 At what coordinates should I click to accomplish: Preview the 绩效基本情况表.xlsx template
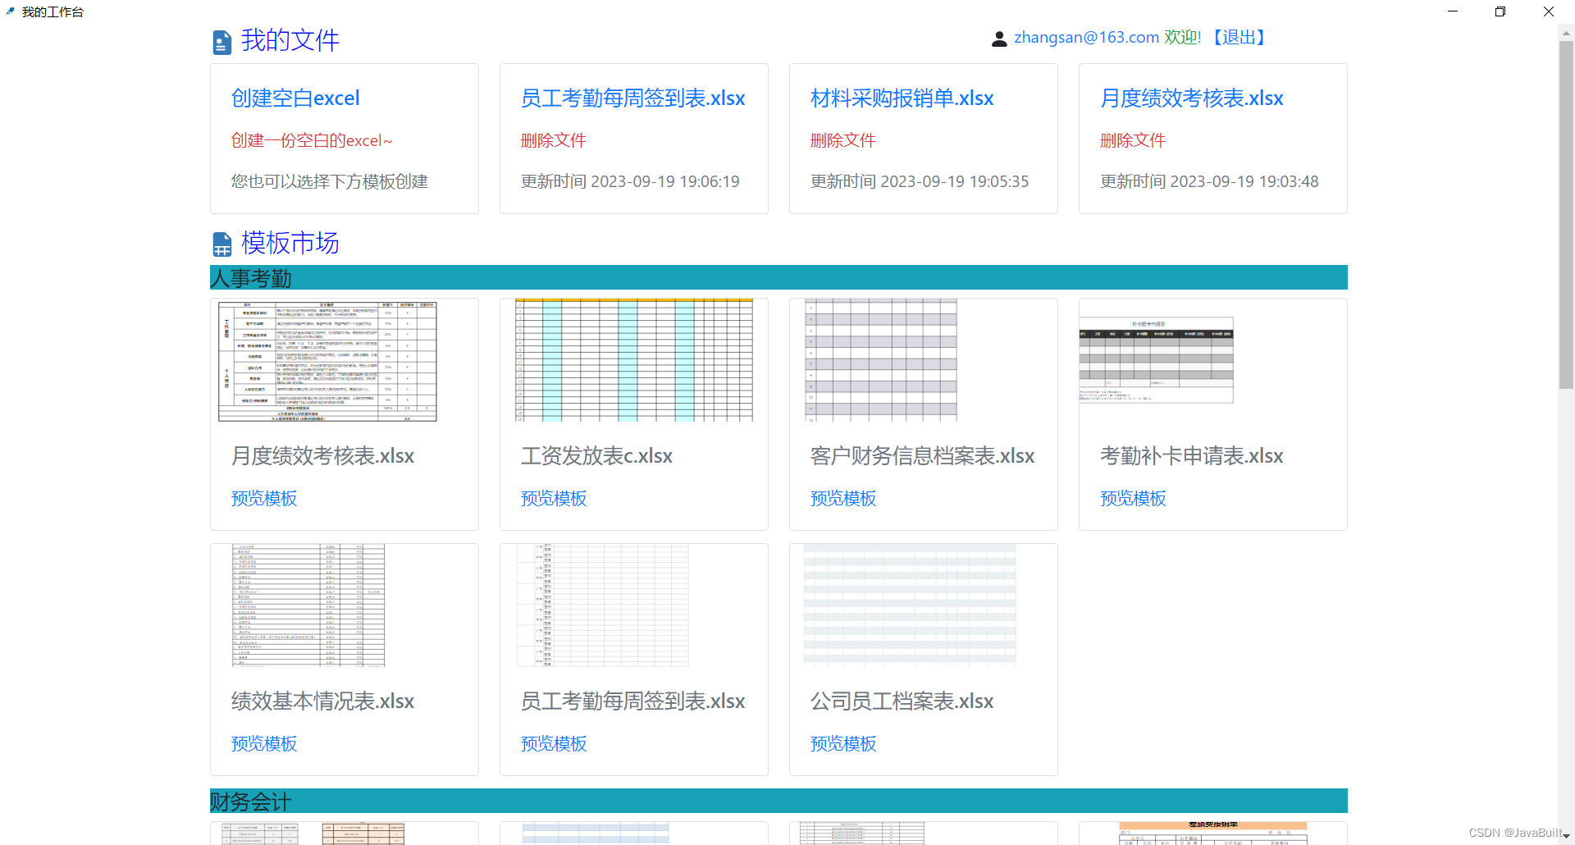[263, 743]
